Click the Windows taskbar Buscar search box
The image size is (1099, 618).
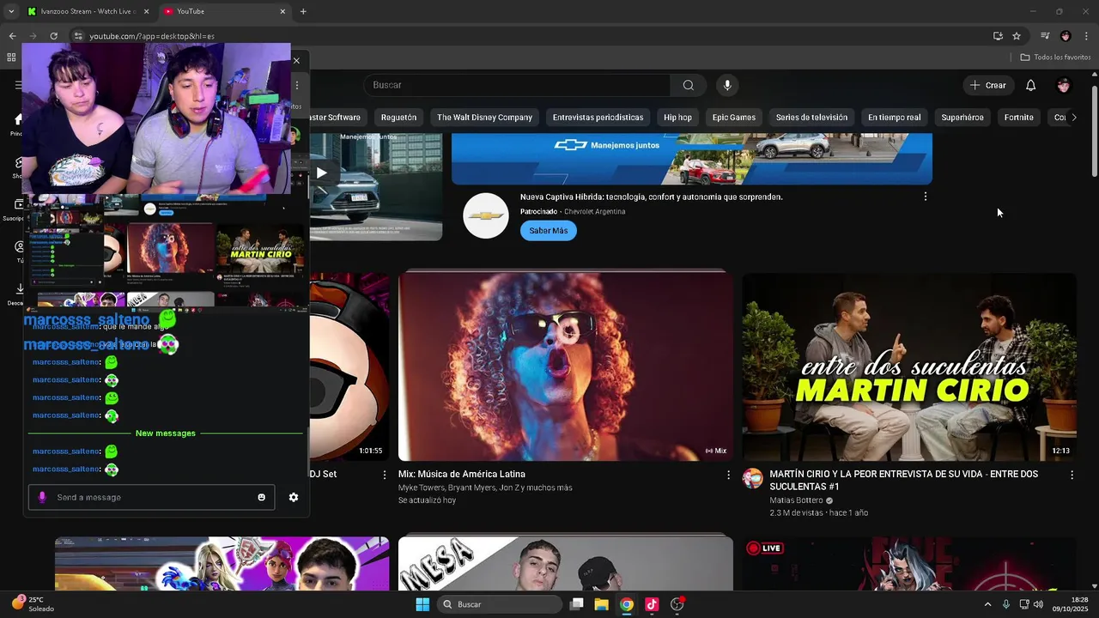[x=500, y=604]
